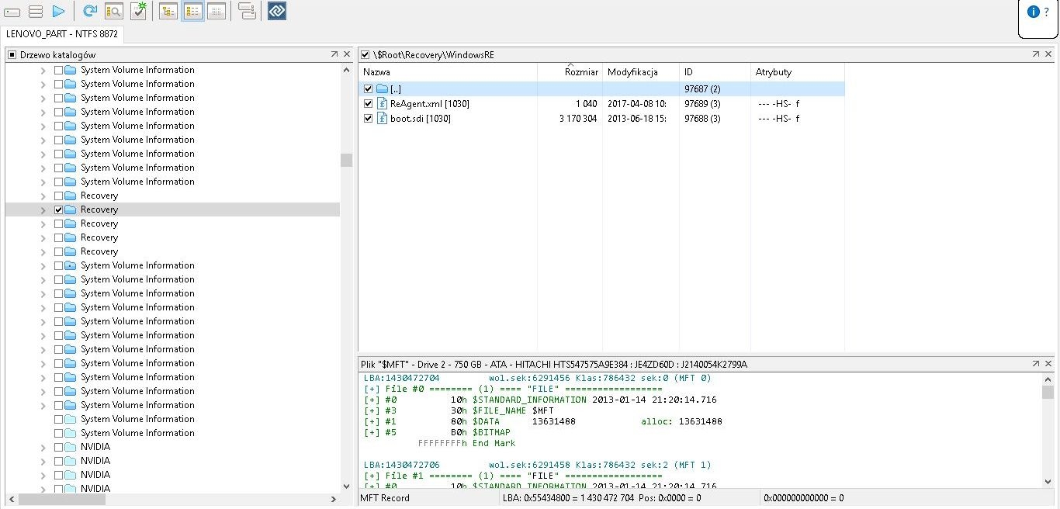1060x509 pixels.
Task: Click MFT pane scrollbar down arrow
Action: tap(1048, 482)
